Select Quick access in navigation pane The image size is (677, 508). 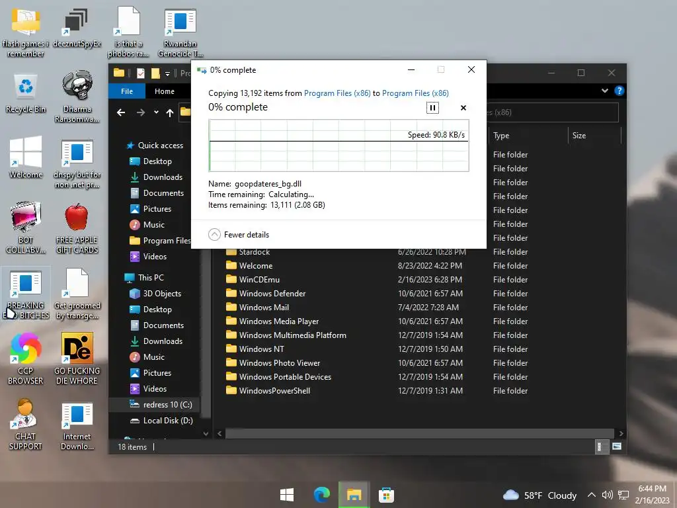tap(154, 145)
